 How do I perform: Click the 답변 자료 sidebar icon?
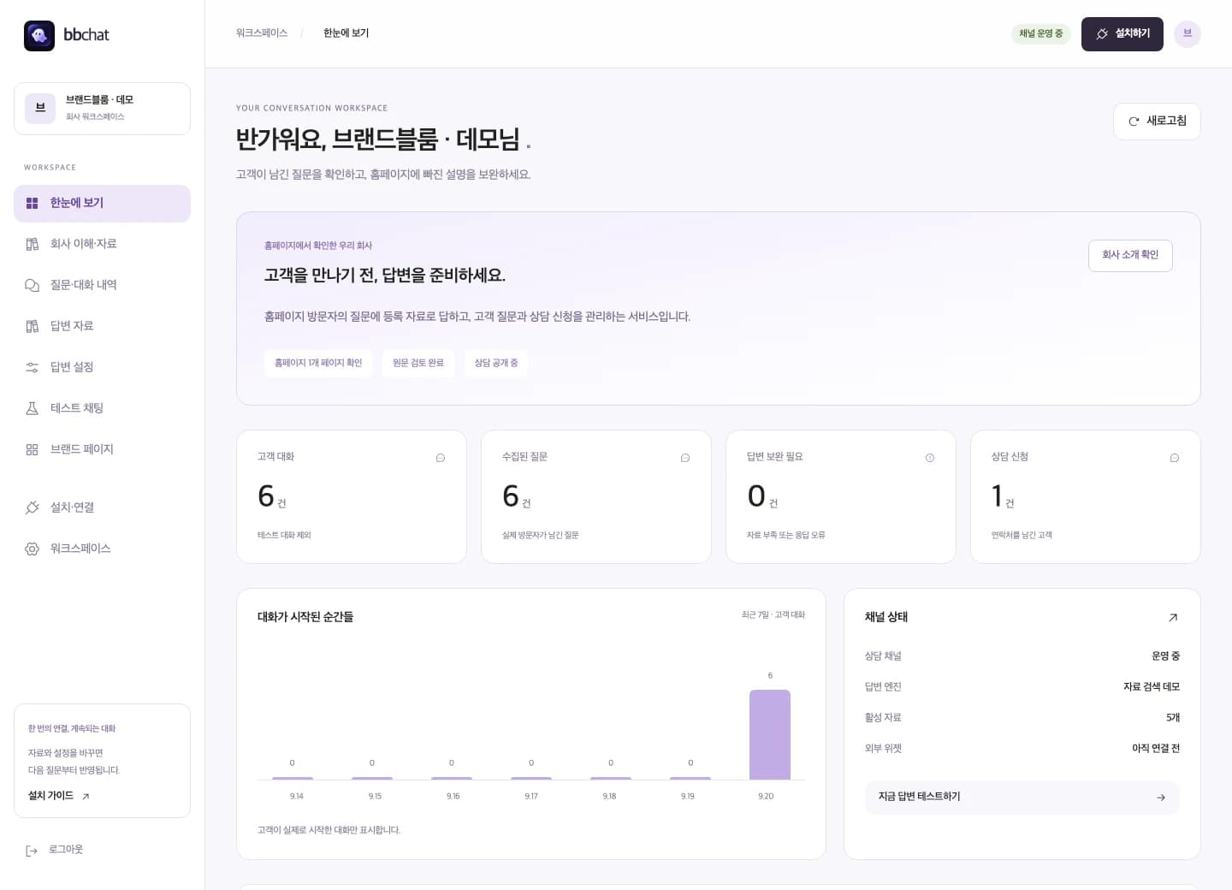(x=32, y=327)
